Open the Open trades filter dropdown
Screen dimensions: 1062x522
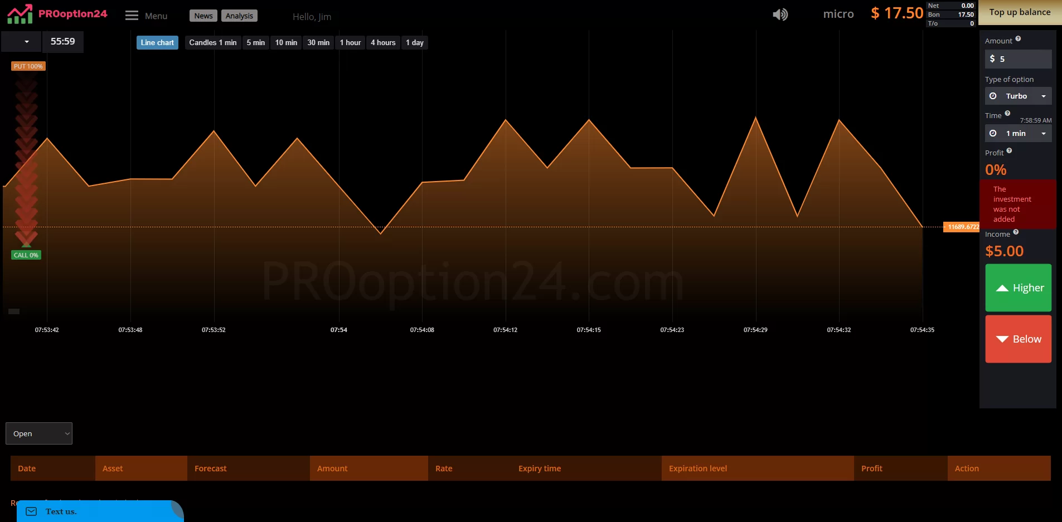coord(39,433)
